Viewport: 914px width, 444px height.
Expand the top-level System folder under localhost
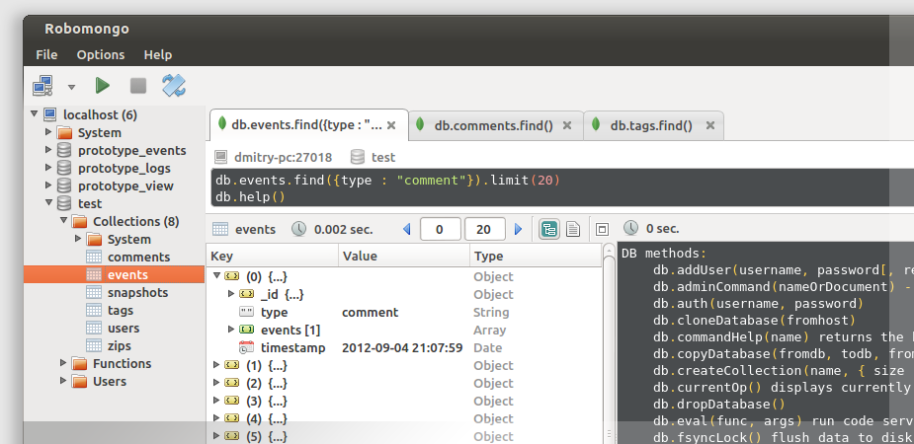pyautogui.click(x=48, y=132)
